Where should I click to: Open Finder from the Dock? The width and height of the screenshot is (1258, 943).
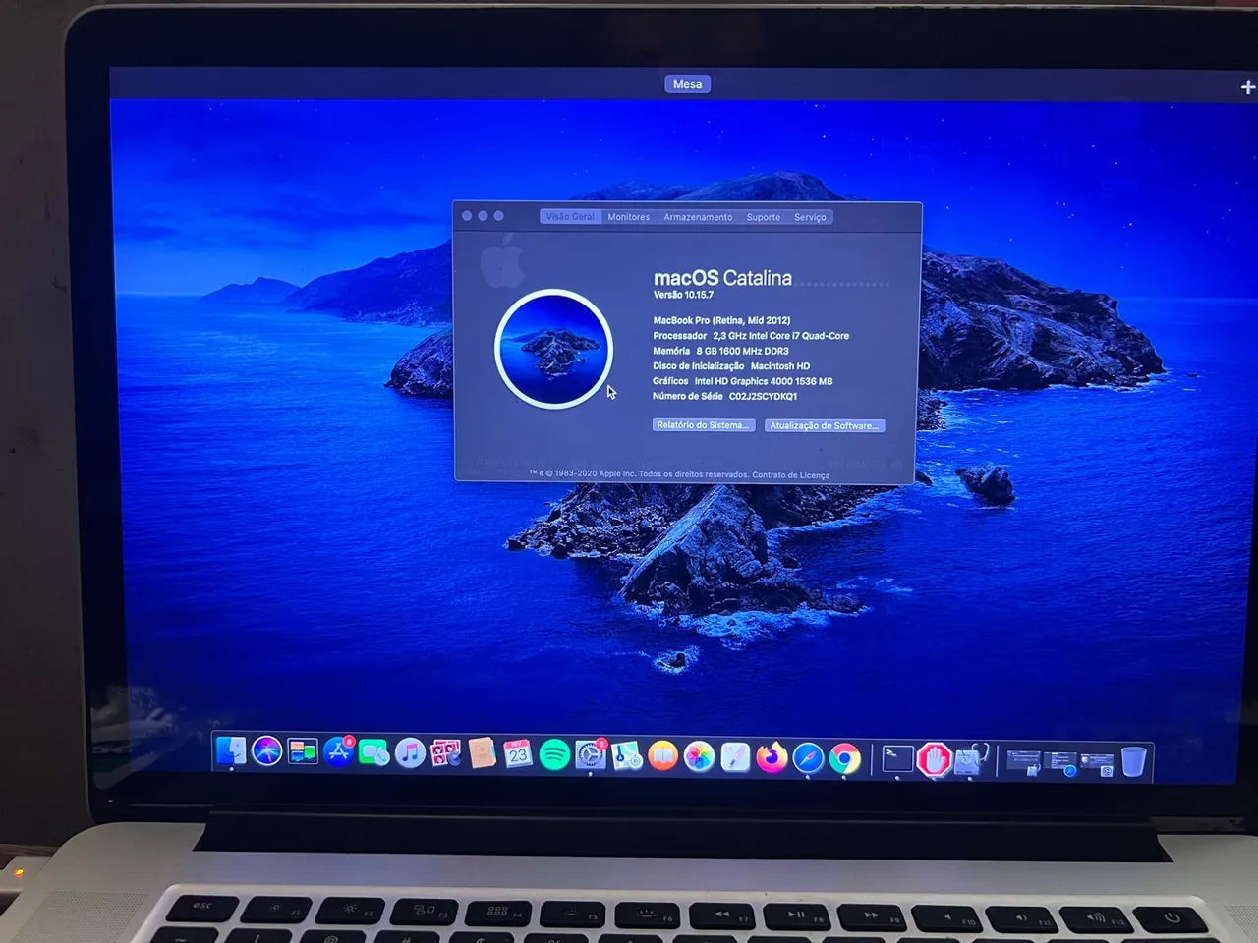pos(231,752)
